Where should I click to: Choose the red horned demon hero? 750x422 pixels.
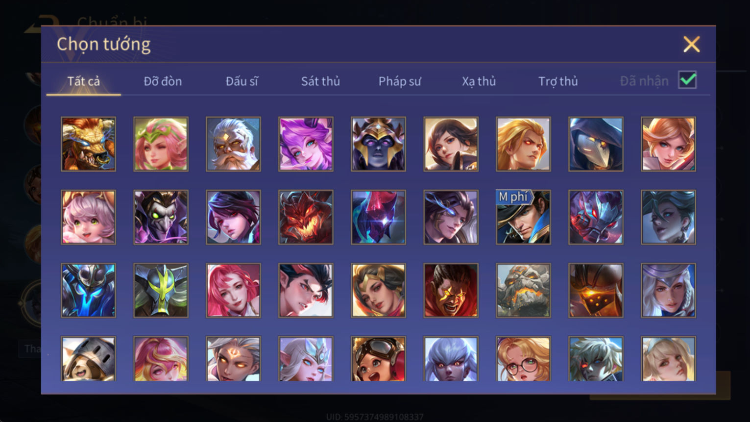pos(306,217)
